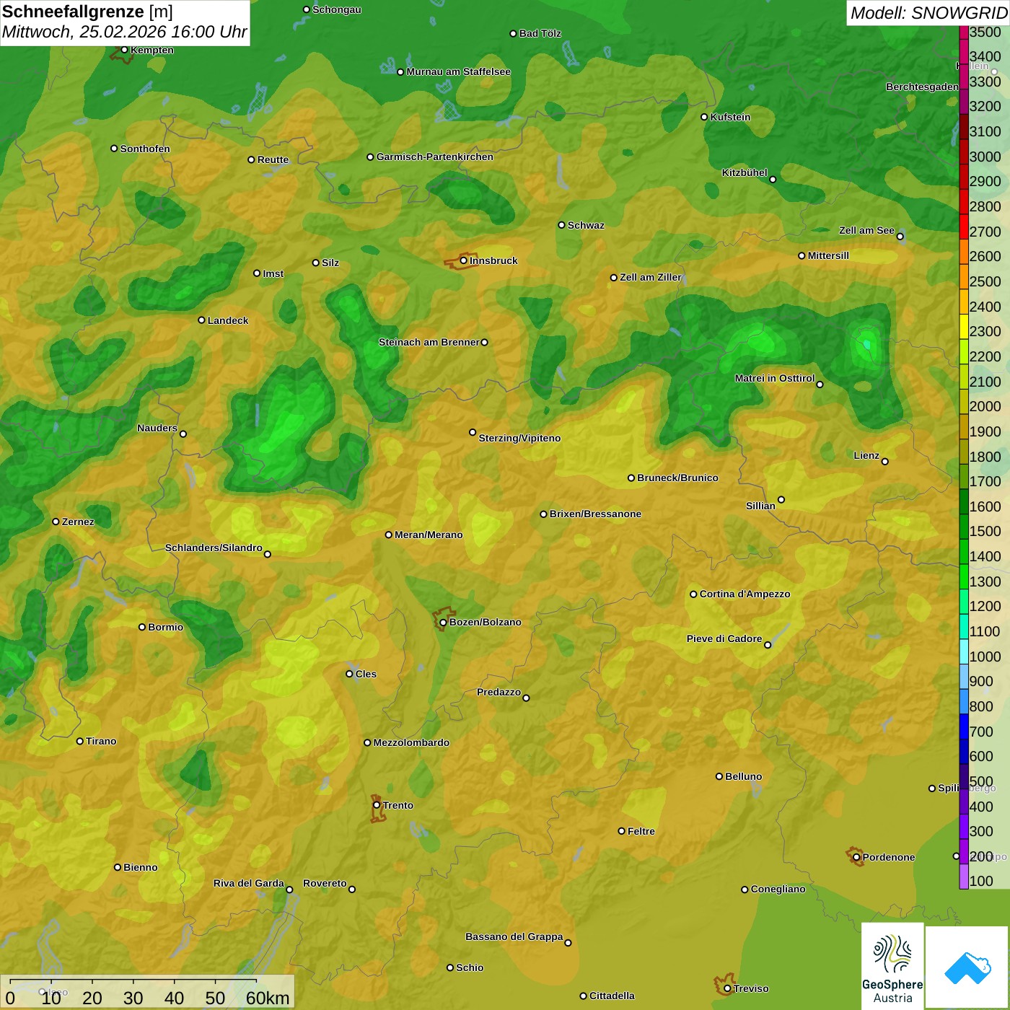The width and height of the screenshot is (1010, 1010).
Task: Click 'Matrei in Osttirol' label
Action: click(x=775, y=378)
